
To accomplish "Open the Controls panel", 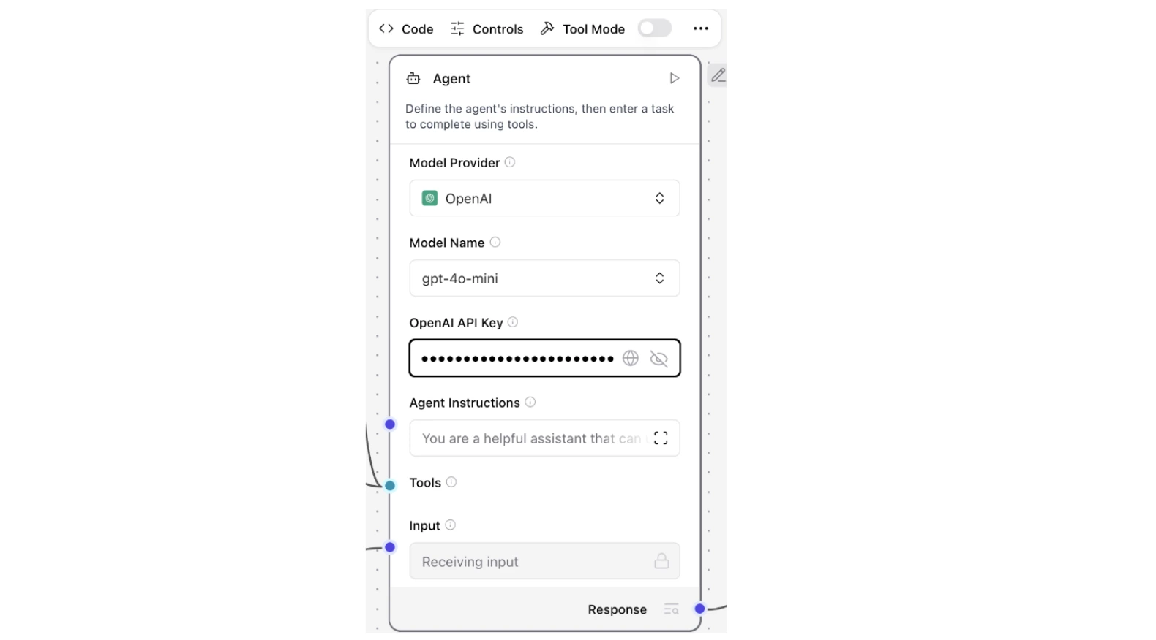I will (487, 28).
